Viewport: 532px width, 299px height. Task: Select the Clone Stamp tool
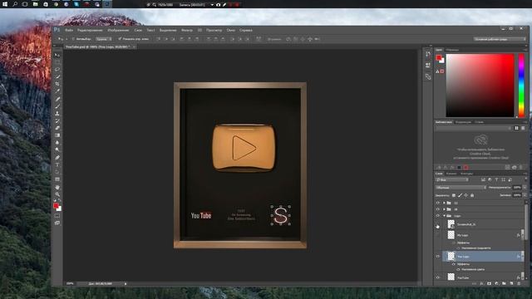tap(57, 114)
